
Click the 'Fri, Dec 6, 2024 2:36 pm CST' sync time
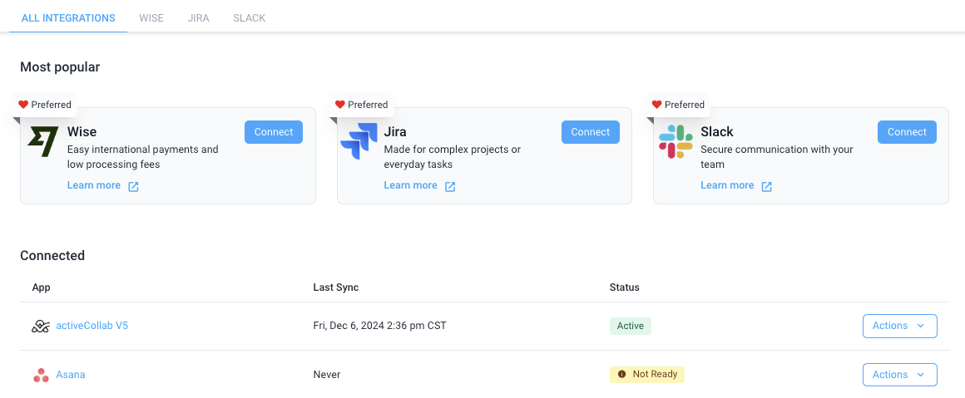[379, 326]
